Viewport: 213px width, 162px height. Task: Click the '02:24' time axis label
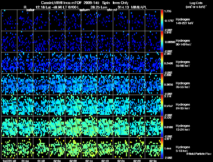(x=121, y=161)
